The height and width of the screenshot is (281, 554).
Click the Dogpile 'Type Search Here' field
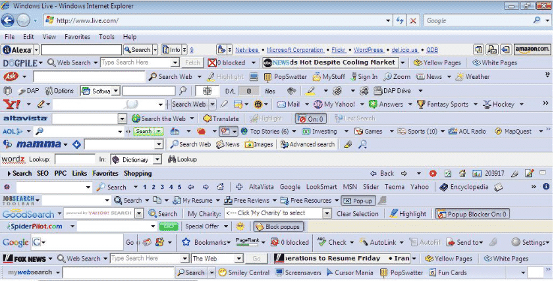click(140, 63)
